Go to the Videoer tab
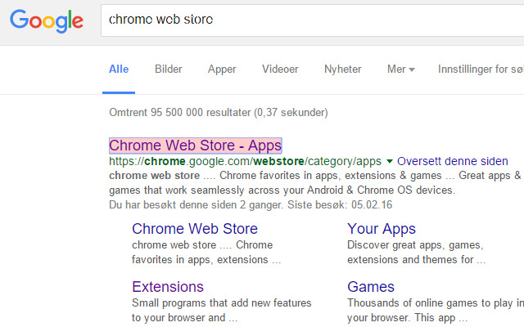 click(280, 69)
